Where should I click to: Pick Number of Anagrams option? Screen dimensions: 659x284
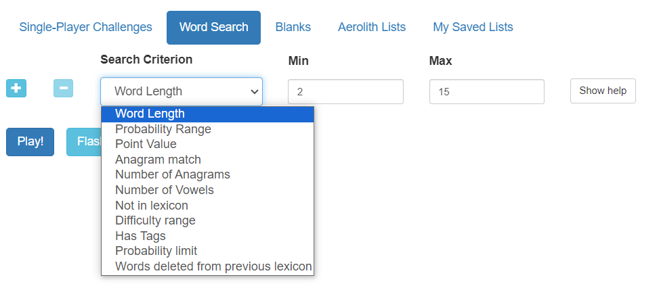tap(172, 174)
